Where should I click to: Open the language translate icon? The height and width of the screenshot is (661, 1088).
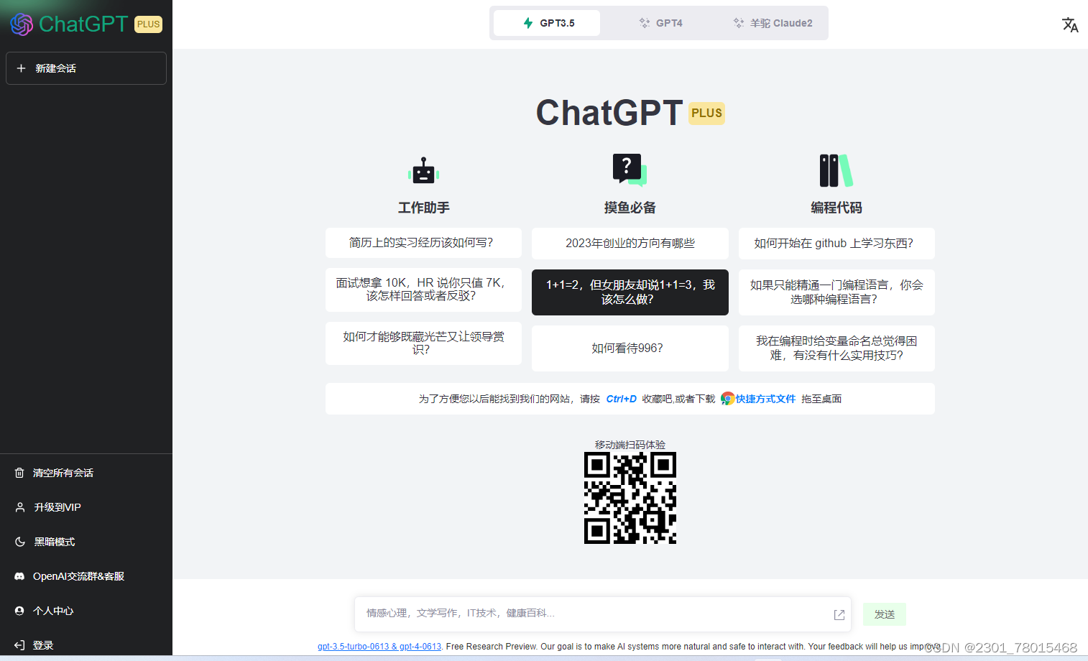pyautogui.click(x=1070, y=24)
